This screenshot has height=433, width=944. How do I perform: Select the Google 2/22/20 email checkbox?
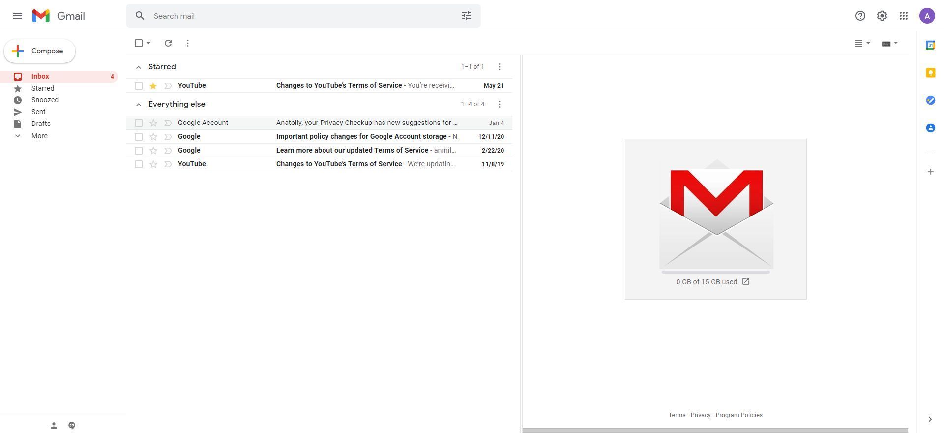[x=139, y=151]
